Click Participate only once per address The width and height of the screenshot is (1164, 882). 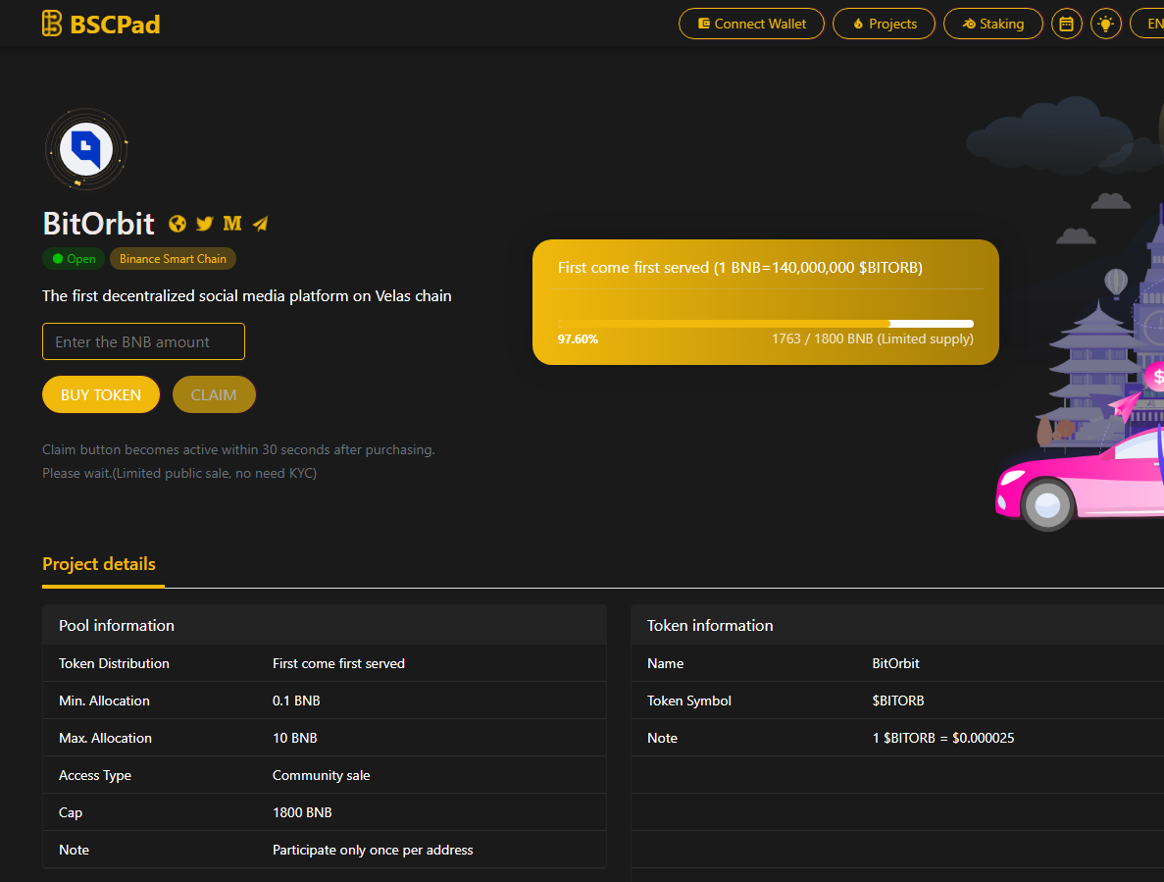pos(373,850)
